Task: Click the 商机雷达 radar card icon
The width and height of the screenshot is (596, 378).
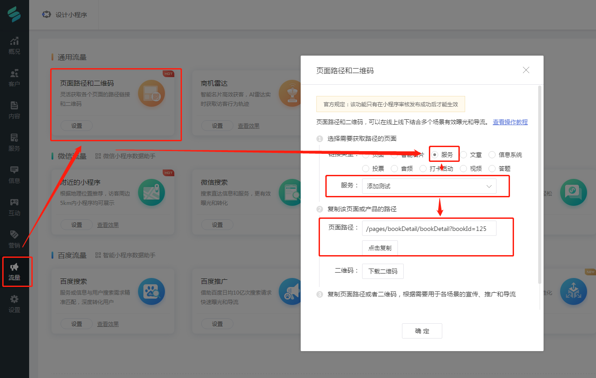Action: coord(290,93)
